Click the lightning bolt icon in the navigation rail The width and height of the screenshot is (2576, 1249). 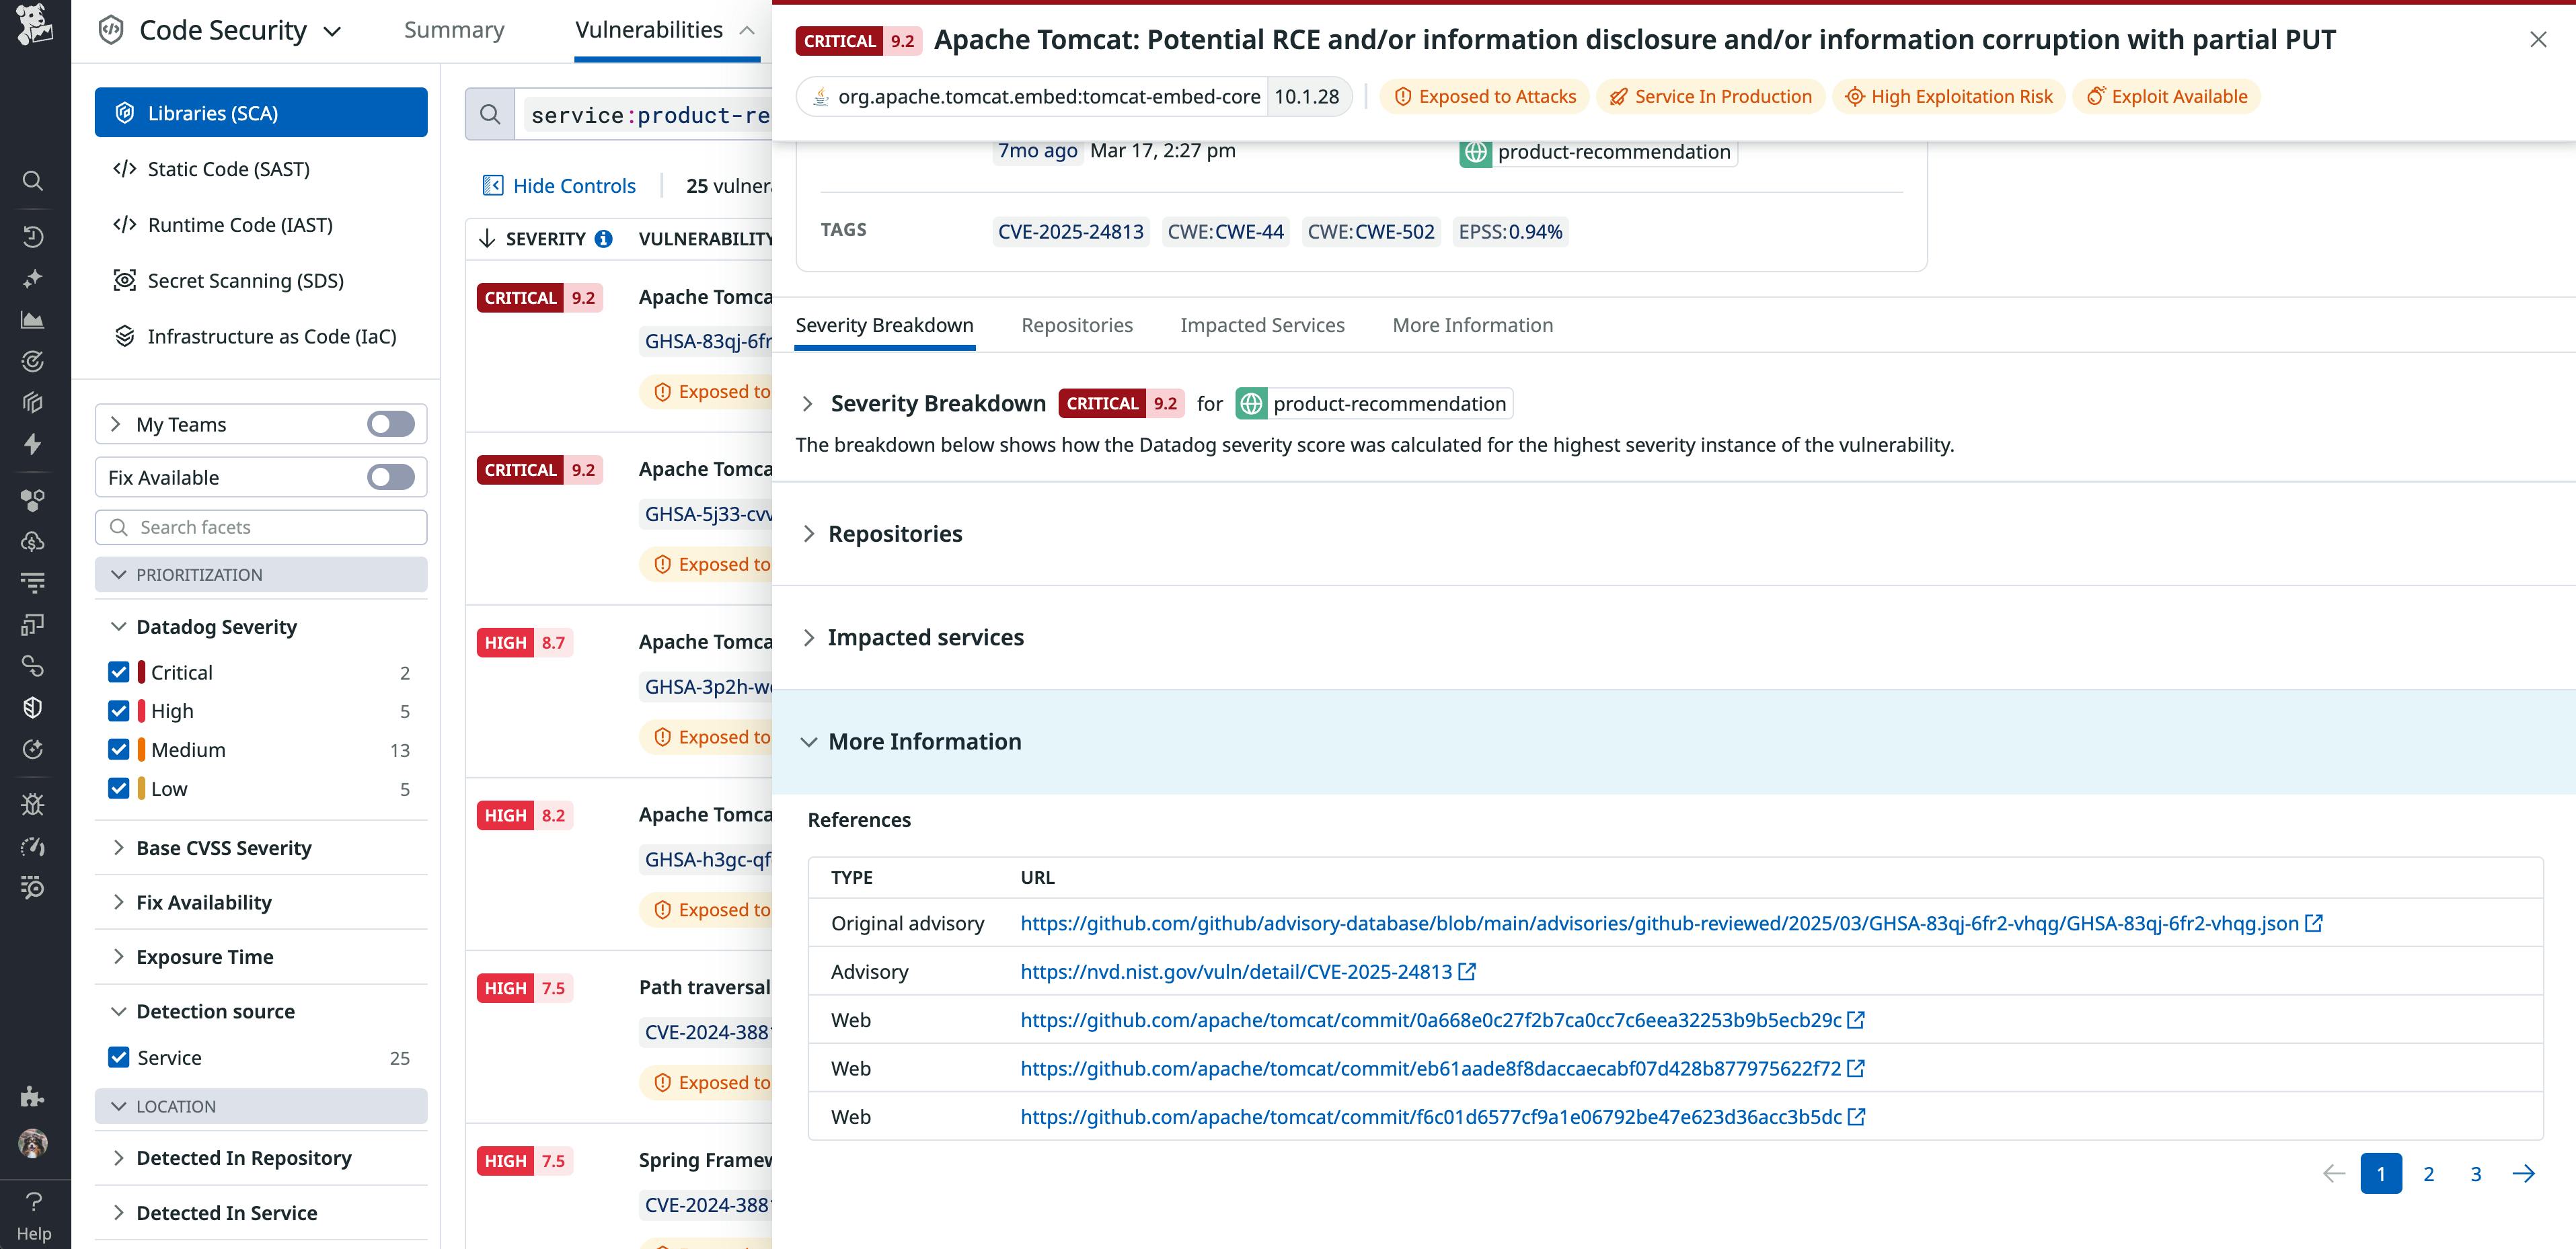tap(33, 444)
